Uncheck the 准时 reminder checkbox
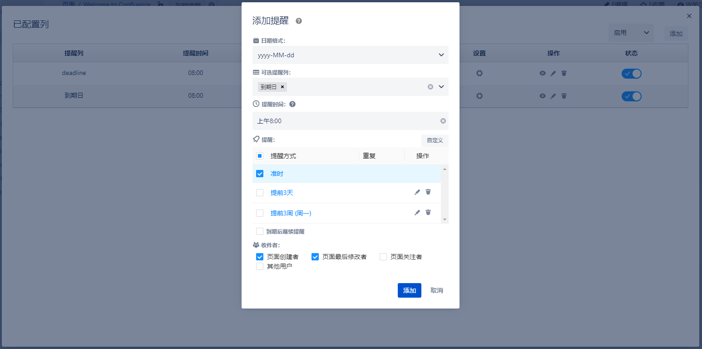 pyautogui.click(x=260, y=174)
